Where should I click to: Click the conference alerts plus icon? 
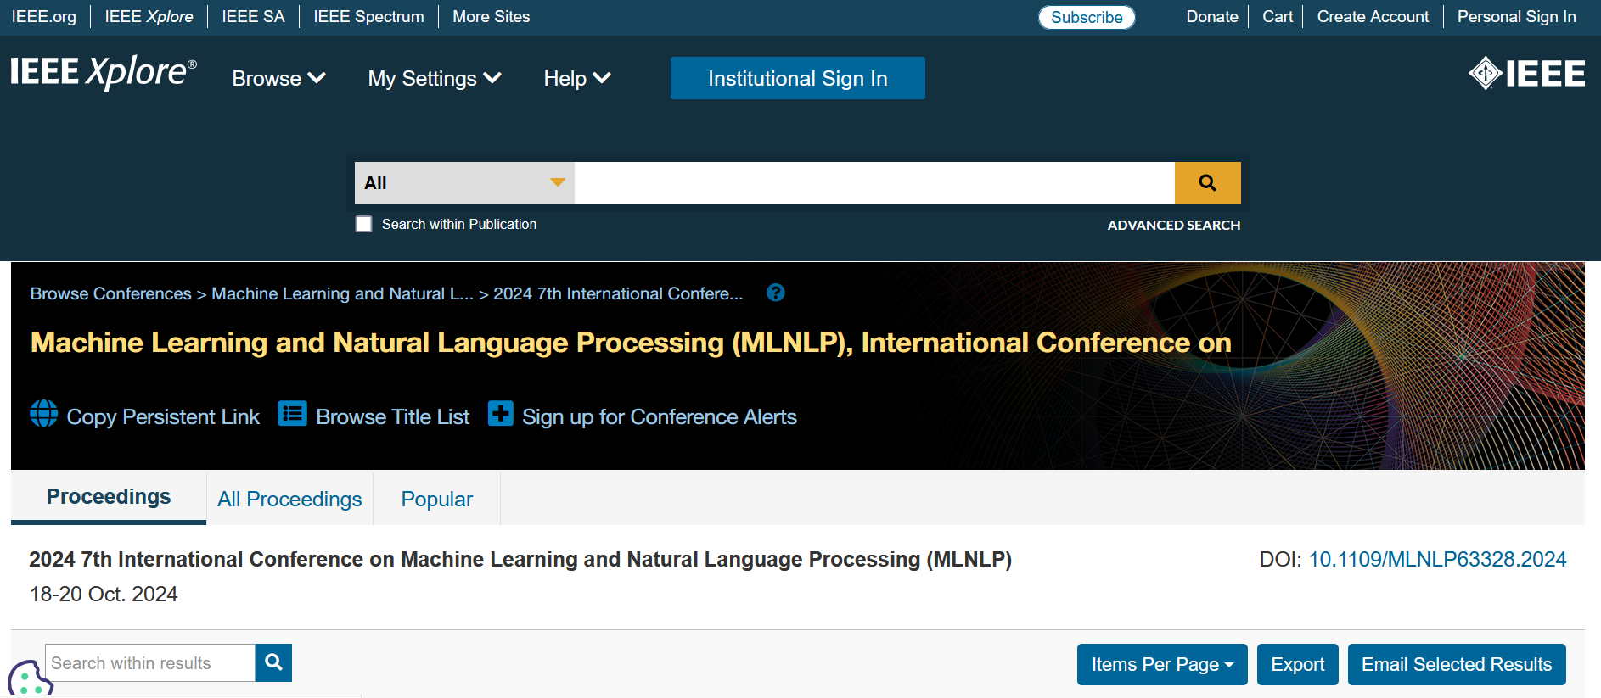pyautogui.click(x=501, y=414)
